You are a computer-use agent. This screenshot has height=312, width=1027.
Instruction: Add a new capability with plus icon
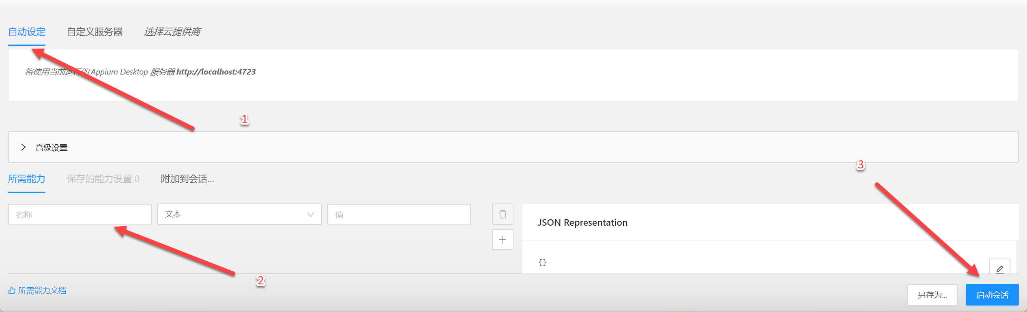[x=503, y=240]
